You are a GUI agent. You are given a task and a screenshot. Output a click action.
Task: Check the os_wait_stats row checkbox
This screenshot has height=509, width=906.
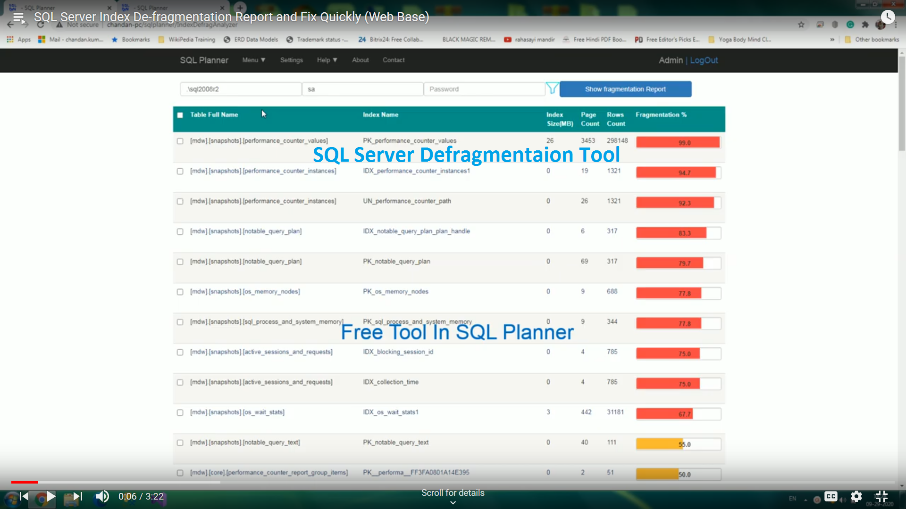click(x=180, y=412)
